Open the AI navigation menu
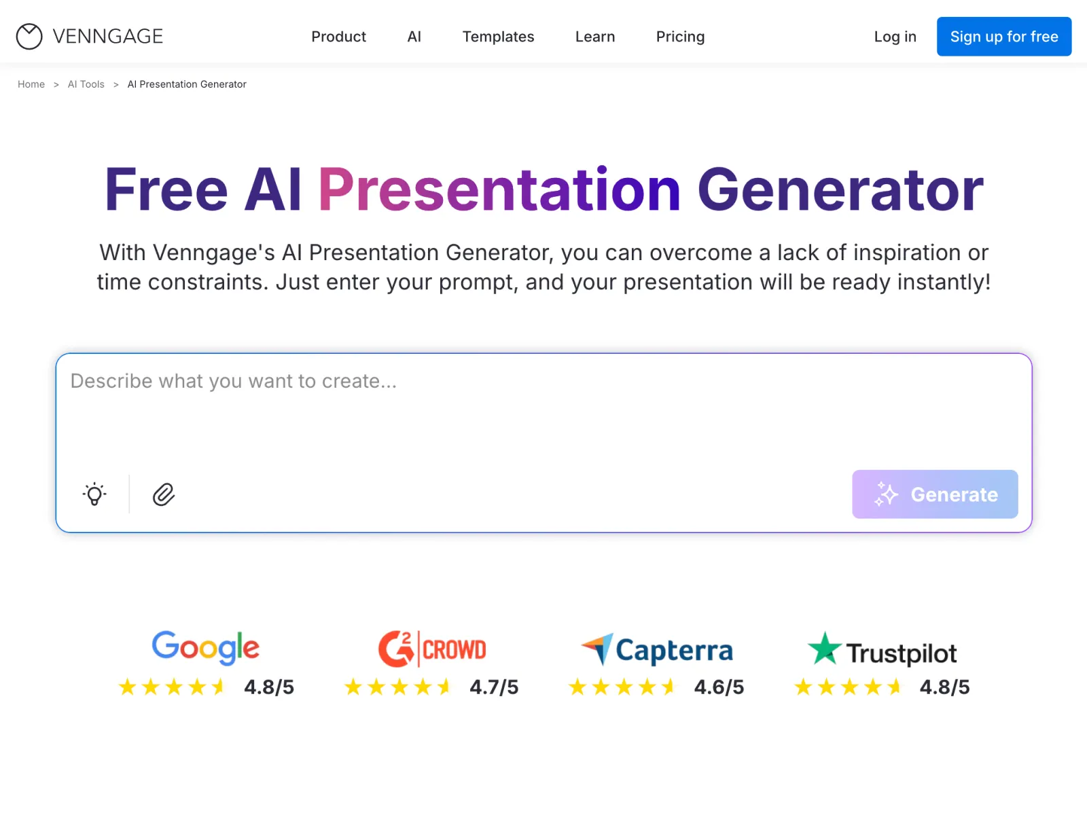1087x815 pixels. point(414,37)
